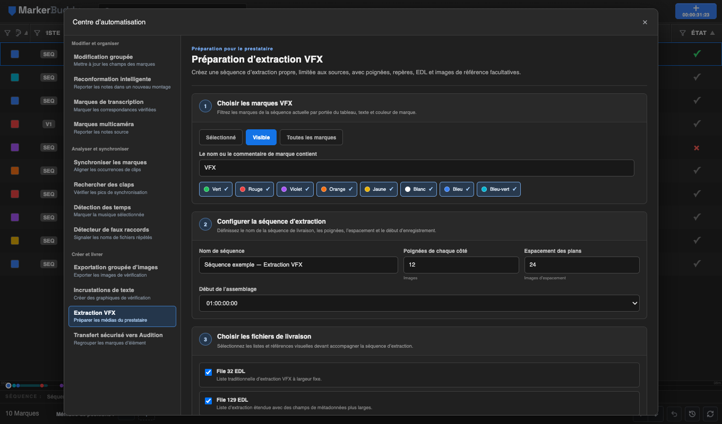Open the Début de l'assemblage dropdown
The width and height of the screenshot is (722, 424).
pos(419,303)
